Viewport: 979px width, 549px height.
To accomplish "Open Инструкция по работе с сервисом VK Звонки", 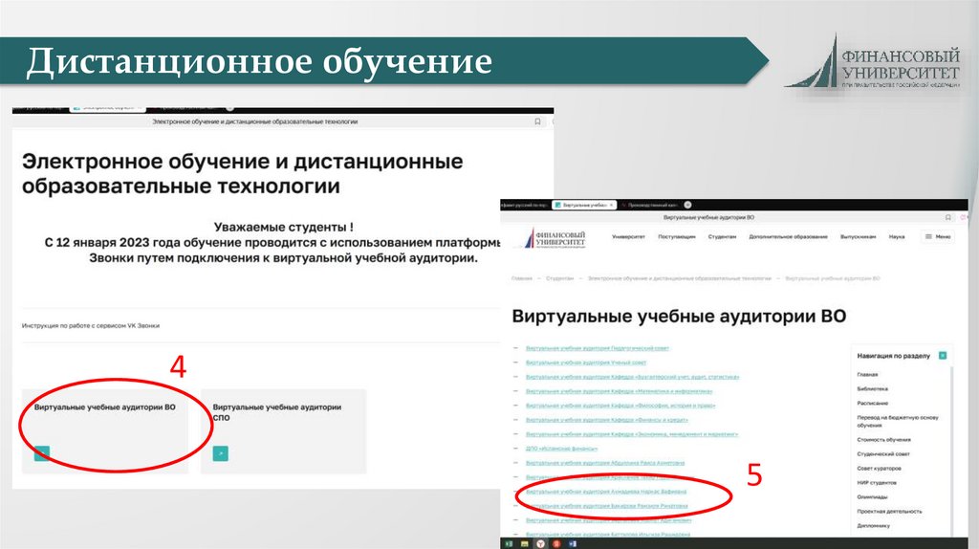I will pyautogui.click(x=91, y=325).
